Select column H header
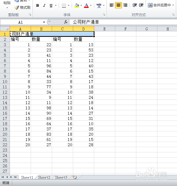 pos(168,29)
